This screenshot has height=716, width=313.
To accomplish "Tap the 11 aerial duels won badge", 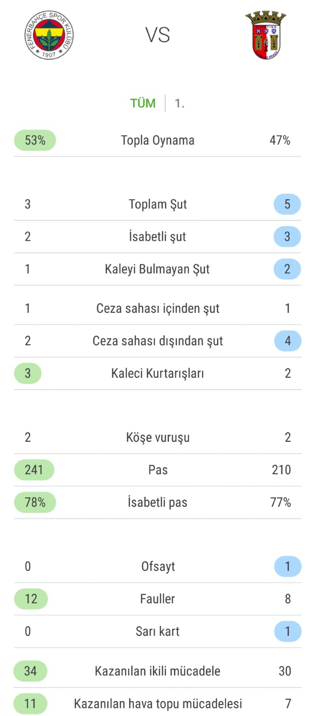I will tap(30, 703).
